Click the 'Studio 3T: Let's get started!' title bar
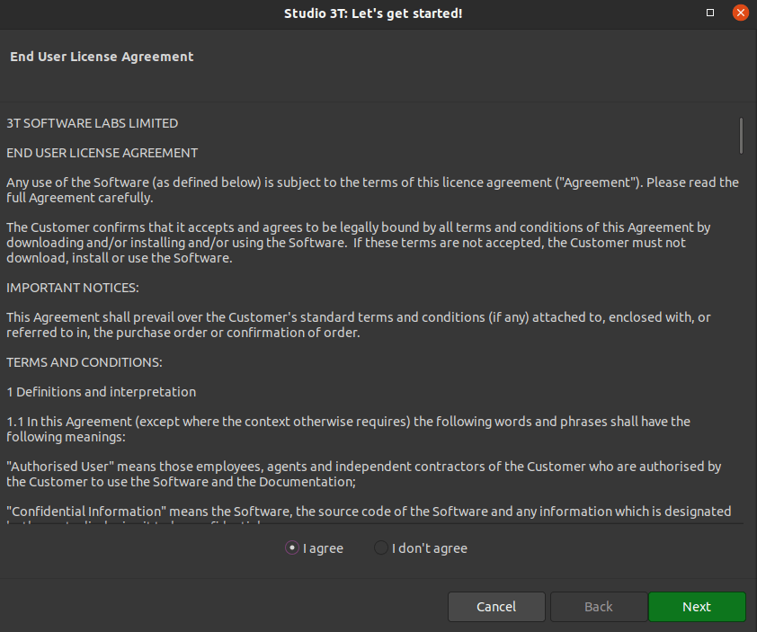This screenshot has width=757, height=632. point(373,13)
